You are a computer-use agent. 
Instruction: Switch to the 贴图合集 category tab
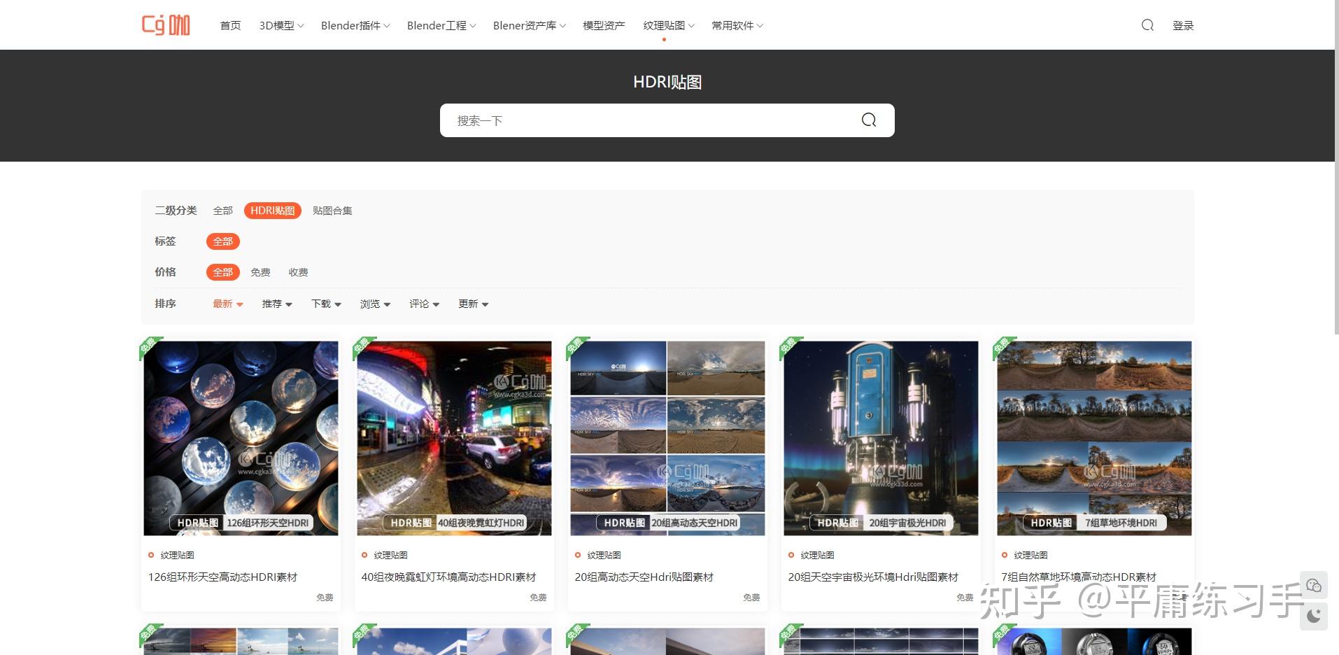(x=332, y=210)
